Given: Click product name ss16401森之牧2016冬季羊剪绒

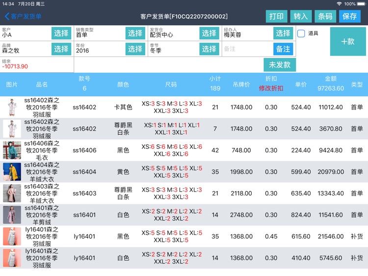Looking at the screenshot, I should 42,215.
